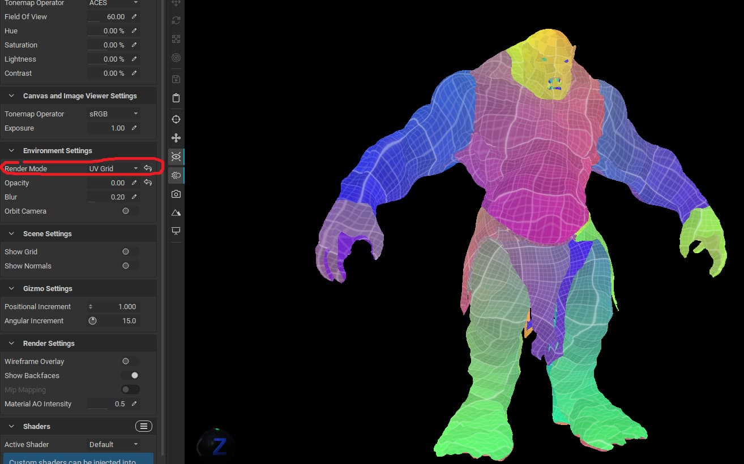Viewport: 744px width, 464px height.
Task: Click the crosshair target icon in toolbar
Action: (176, 119)
